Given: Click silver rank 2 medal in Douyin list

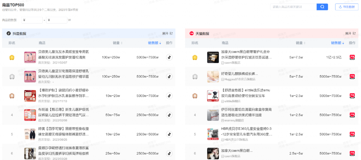Looking at the screenshot, I should 12,77.
